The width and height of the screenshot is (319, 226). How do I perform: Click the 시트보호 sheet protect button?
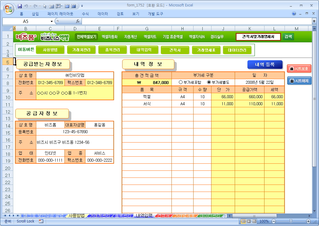click(299, 68)
